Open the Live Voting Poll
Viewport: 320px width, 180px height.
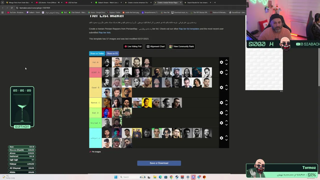(133, 46)
